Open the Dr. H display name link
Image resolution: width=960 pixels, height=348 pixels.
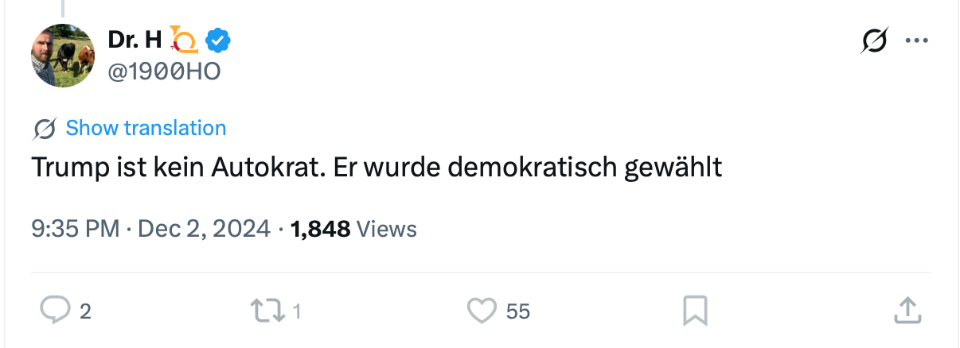click(135, 38)
